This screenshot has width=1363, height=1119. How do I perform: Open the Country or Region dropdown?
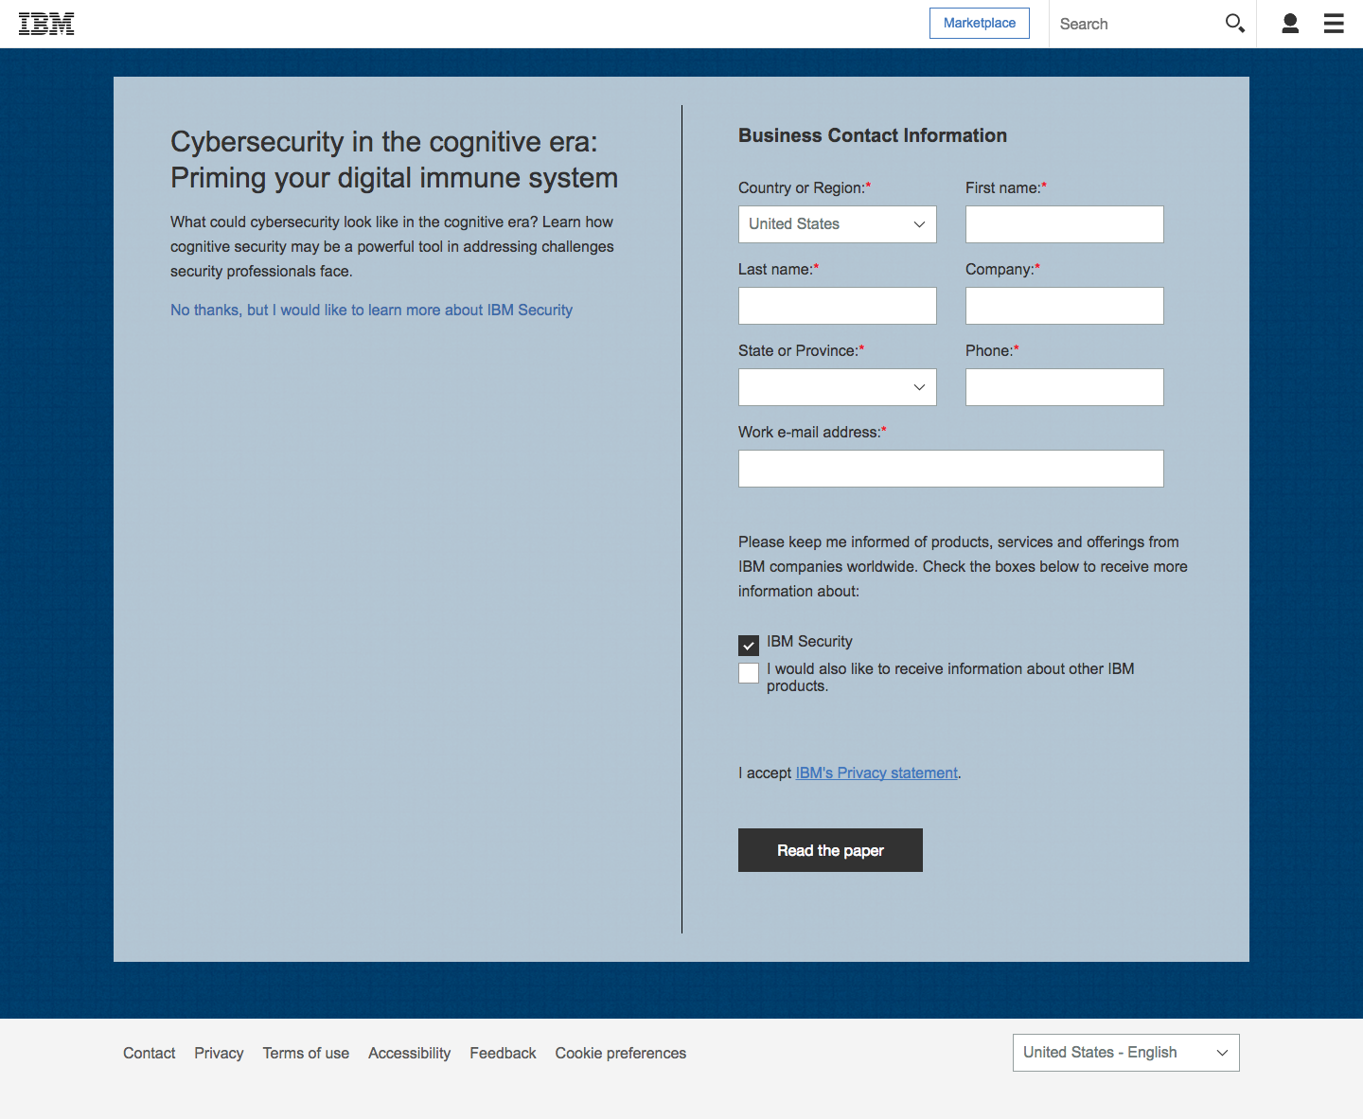point(837,223)
